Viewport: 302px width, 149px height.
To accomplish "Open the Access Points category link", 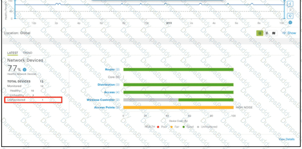I will tap(107, 107).
